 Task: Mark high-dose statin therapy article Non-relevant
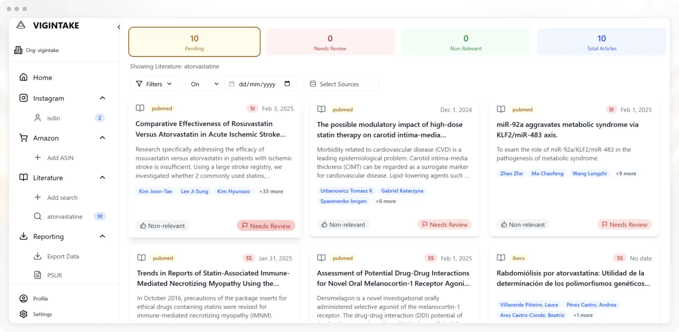(x=343, y=224)
